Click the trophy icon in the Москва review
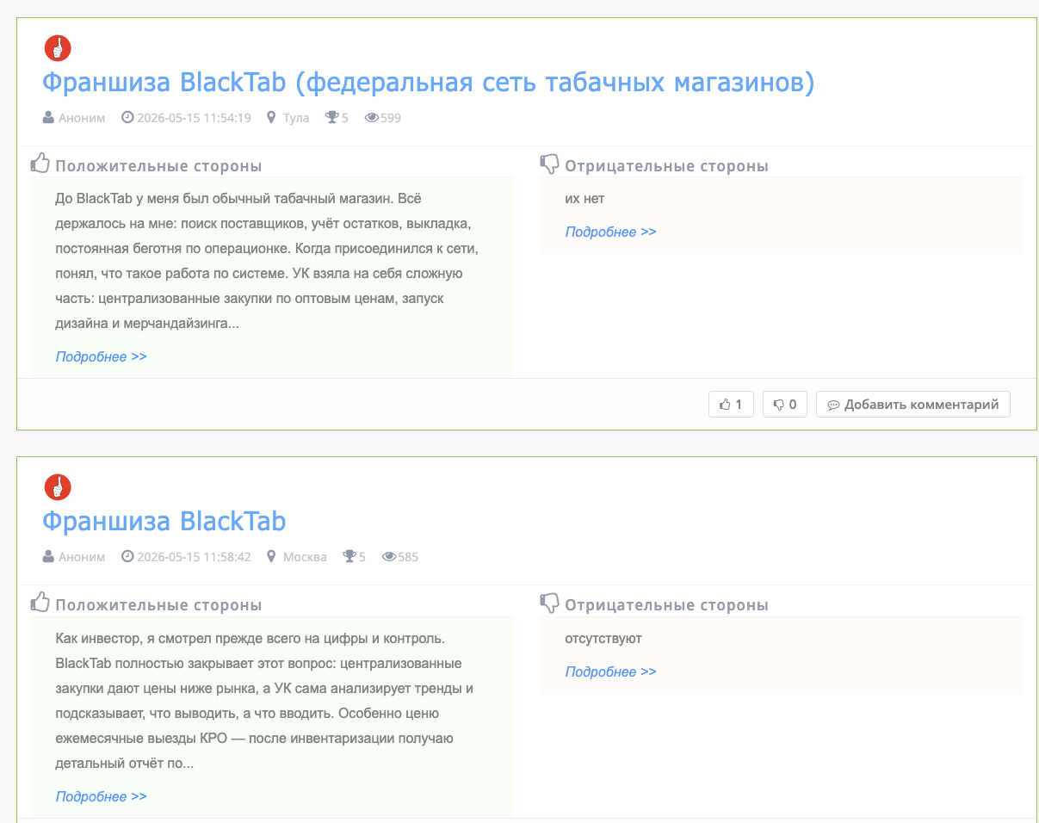1039x823 pixels. click(x=349, y=556)
